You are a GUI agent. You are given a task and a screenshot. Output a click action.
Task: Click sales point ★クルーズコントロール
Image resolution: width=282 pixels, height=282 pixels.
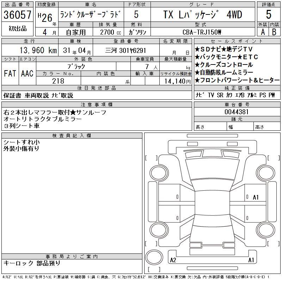tap(224, 65)
